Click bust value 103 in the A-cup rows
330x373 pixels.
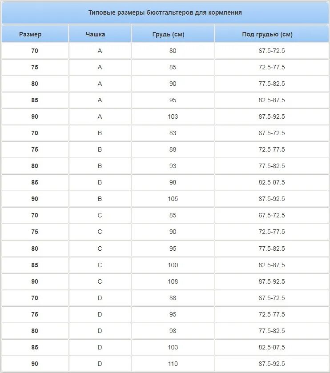click(x=173, y=116)
